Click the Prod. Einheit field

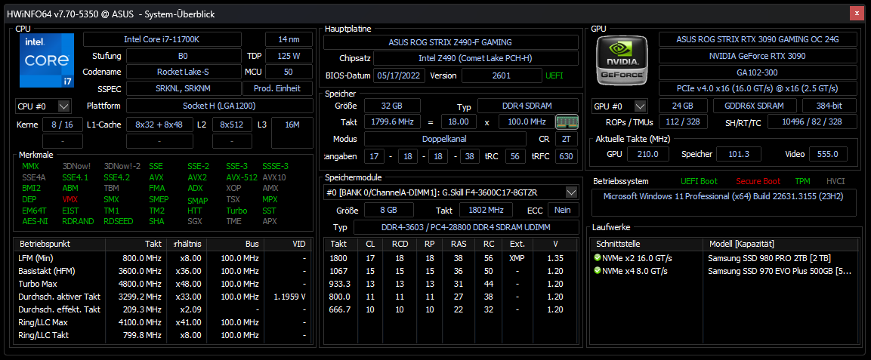click(x=277, y=88)
